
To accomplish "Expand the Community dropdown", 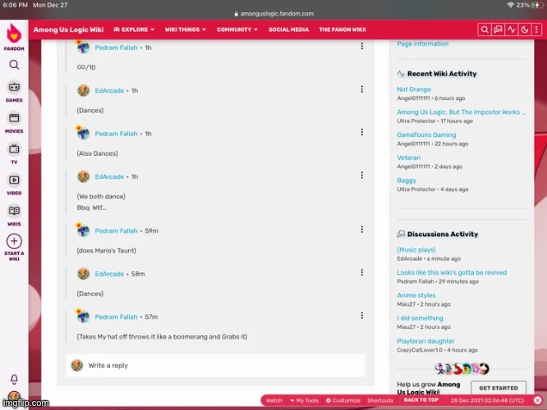I will [x=237, y=30].
